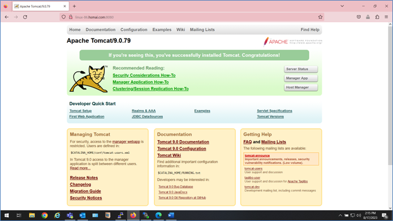Open Google Chrome from the taskbar

(x=45, y=215)
